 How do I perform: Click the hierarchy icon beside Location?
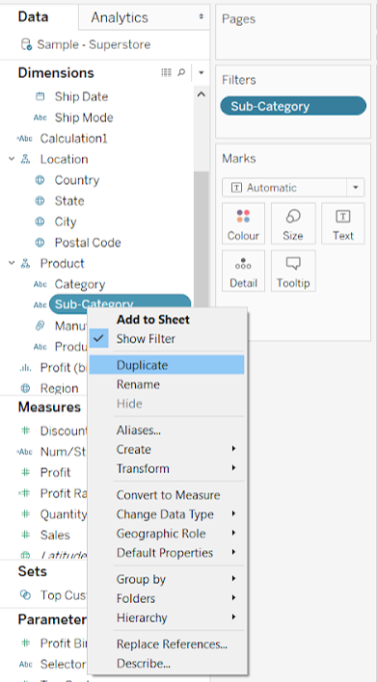coord(26,159)
